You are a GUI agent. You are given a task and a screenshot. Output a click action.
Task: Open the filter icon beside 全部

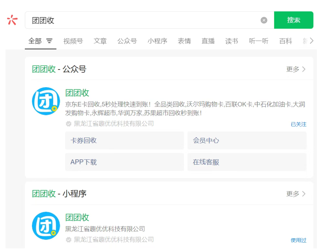click(49, 41)
